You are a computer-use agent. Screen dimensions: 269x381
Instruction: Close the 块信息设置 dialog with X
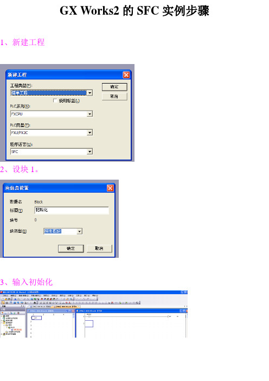(x=110, y=188)
